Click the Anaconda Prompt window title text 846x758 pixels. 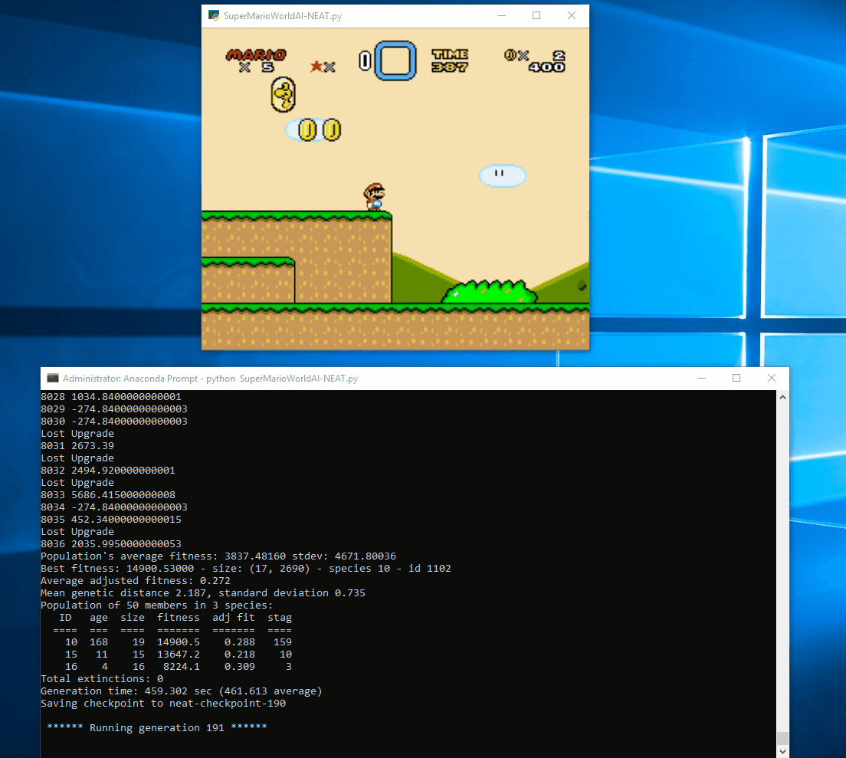[x=211, y=378]
